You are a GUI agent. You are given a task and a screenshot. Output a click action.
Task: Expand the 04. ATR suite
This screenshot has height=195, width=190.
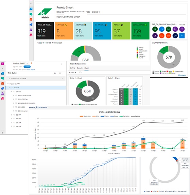(12, 122)
